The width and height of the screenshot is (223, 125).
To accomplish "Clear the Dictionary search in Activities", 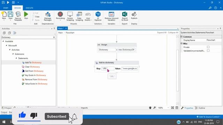I will (x=54, y=37).
